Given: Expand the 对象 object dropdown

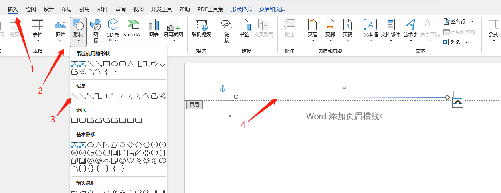Looking at the screenshot, I should 467,42.
